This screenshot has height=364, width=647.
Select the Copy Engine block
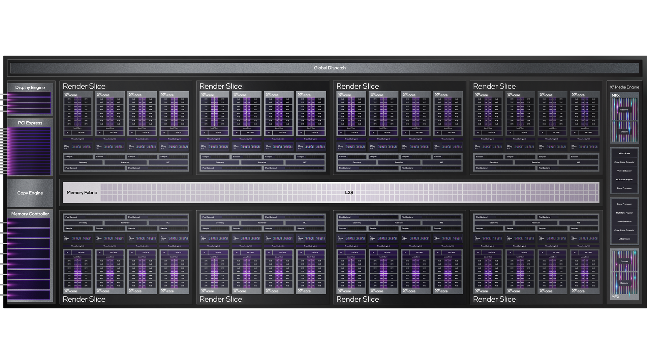click(x=30, y=193)
